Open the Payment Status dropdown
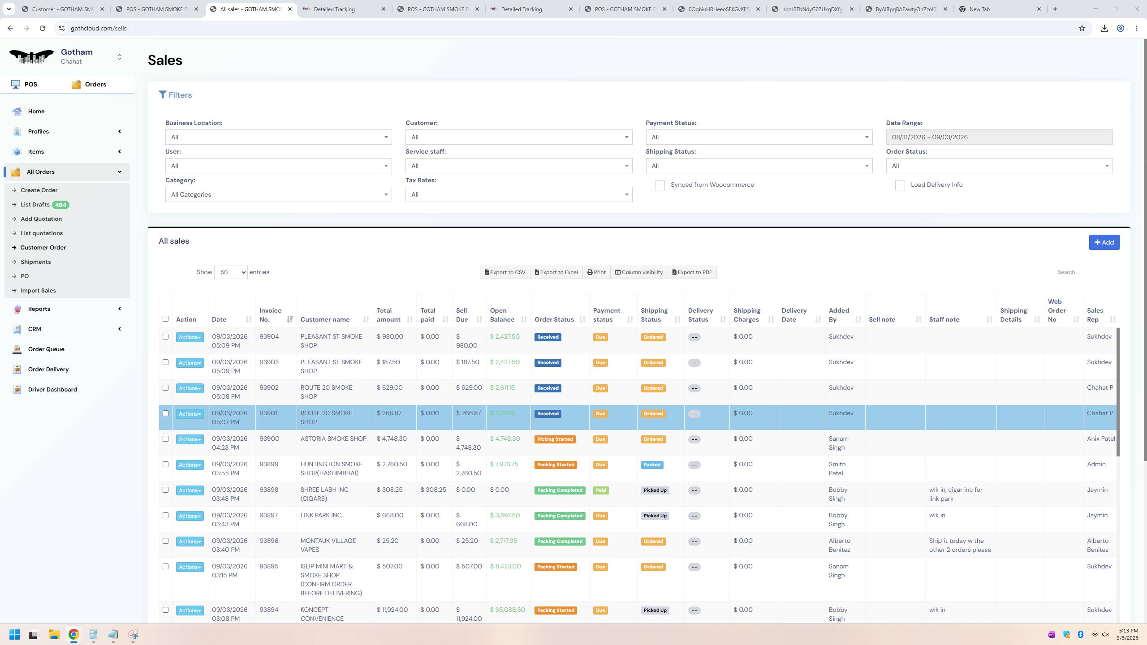Viewport: 1147px width, 645px height. (x=759, y=137)
